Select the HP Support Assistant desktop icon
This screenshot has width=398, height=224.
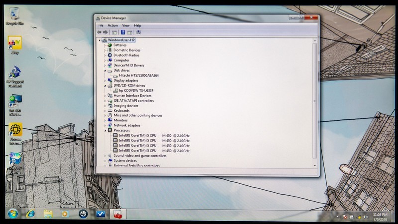pos(15,77)
